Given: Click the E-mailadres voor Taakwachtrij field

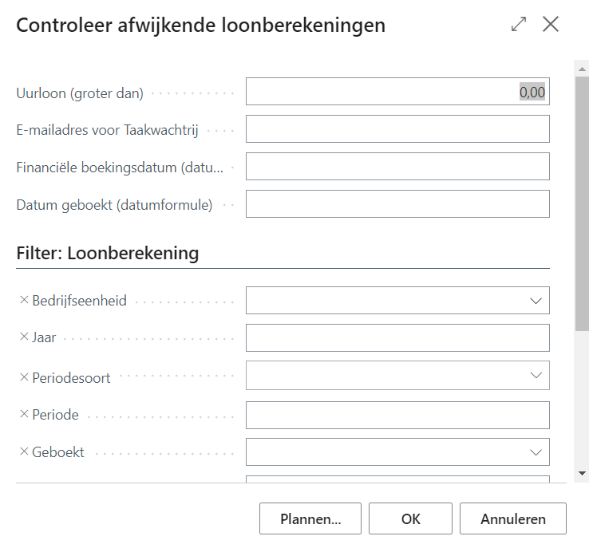Looking at the screenshot, I should pos(397,129).
